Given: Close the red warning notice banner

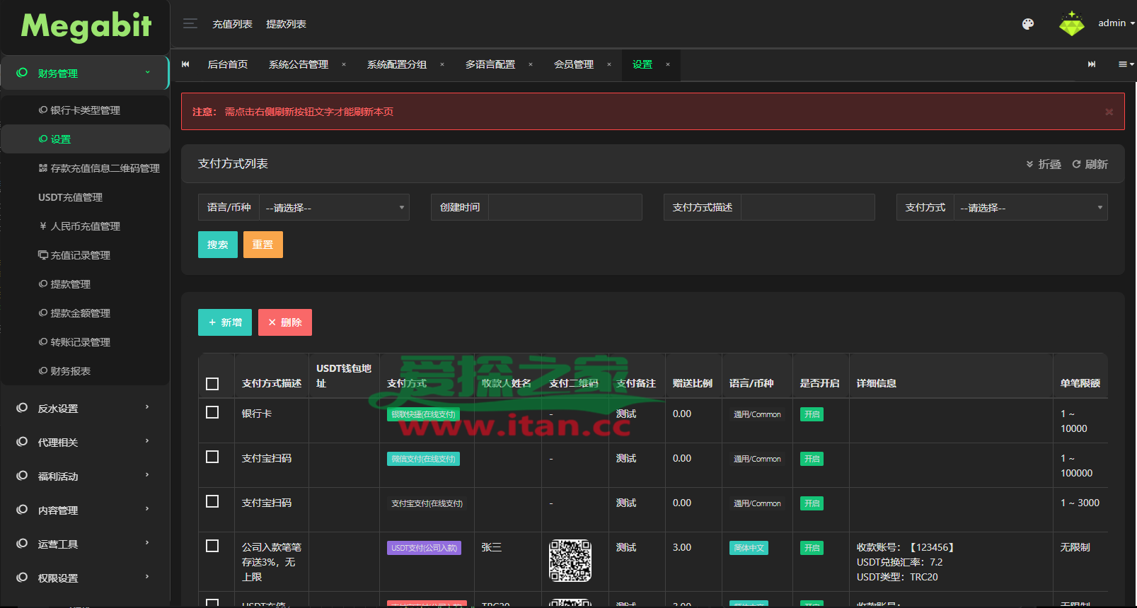Looking at the screenshot, I should (x=1109, y=112).
